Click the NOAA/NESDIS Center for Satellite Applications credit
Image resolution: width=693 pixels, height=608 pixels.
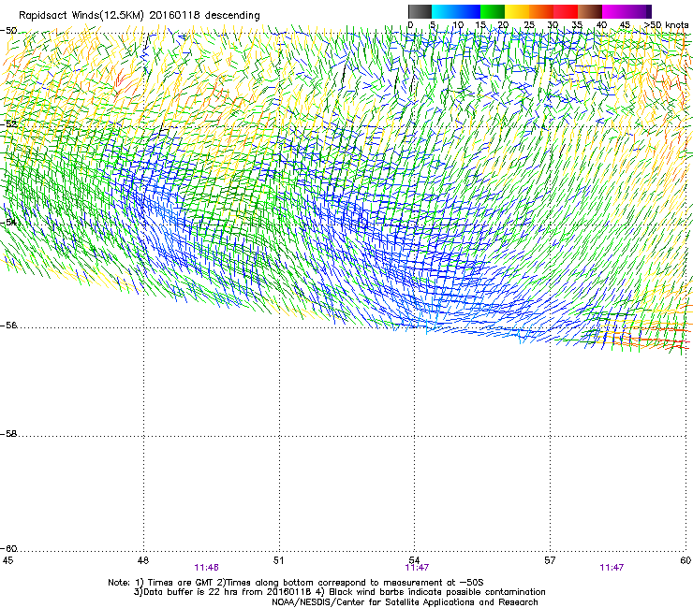(405, 601)
